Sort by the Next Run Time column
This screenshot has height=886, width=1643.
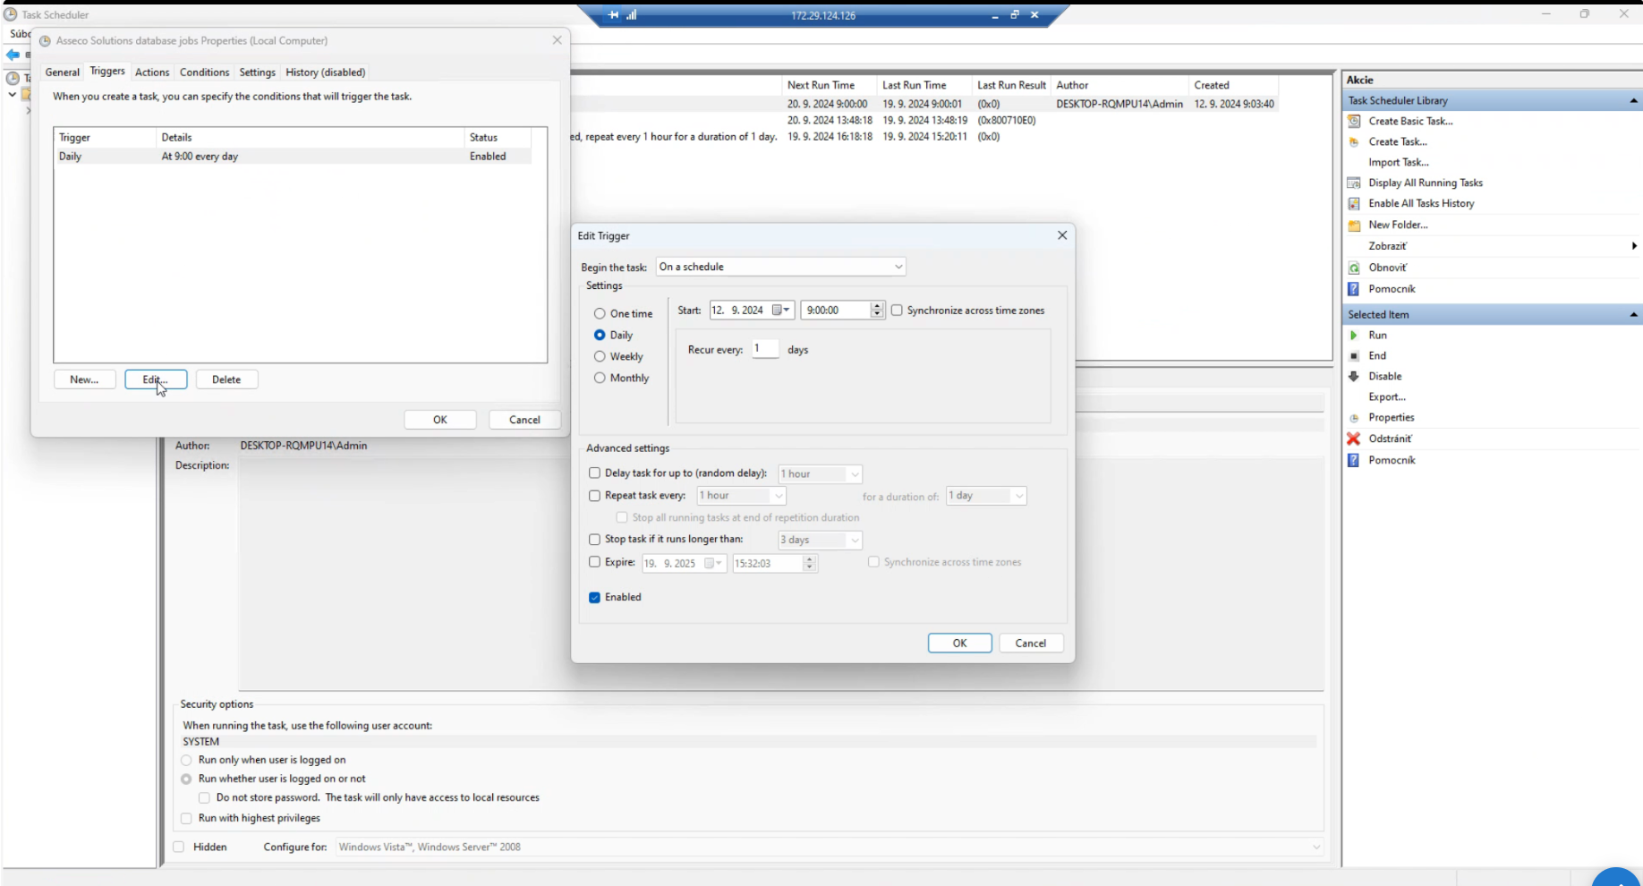(x=829, y=85)
